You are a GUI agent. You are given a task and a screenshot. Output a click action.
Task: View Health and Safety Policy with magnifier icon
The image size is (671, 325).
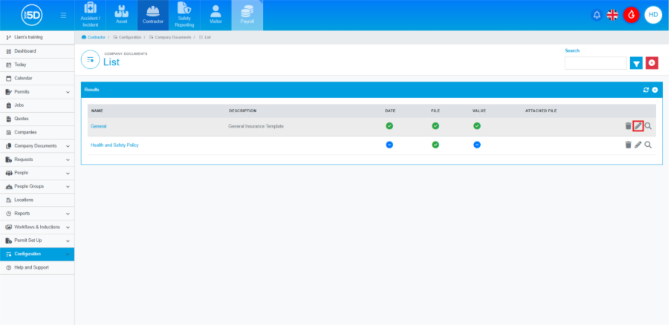648,145
